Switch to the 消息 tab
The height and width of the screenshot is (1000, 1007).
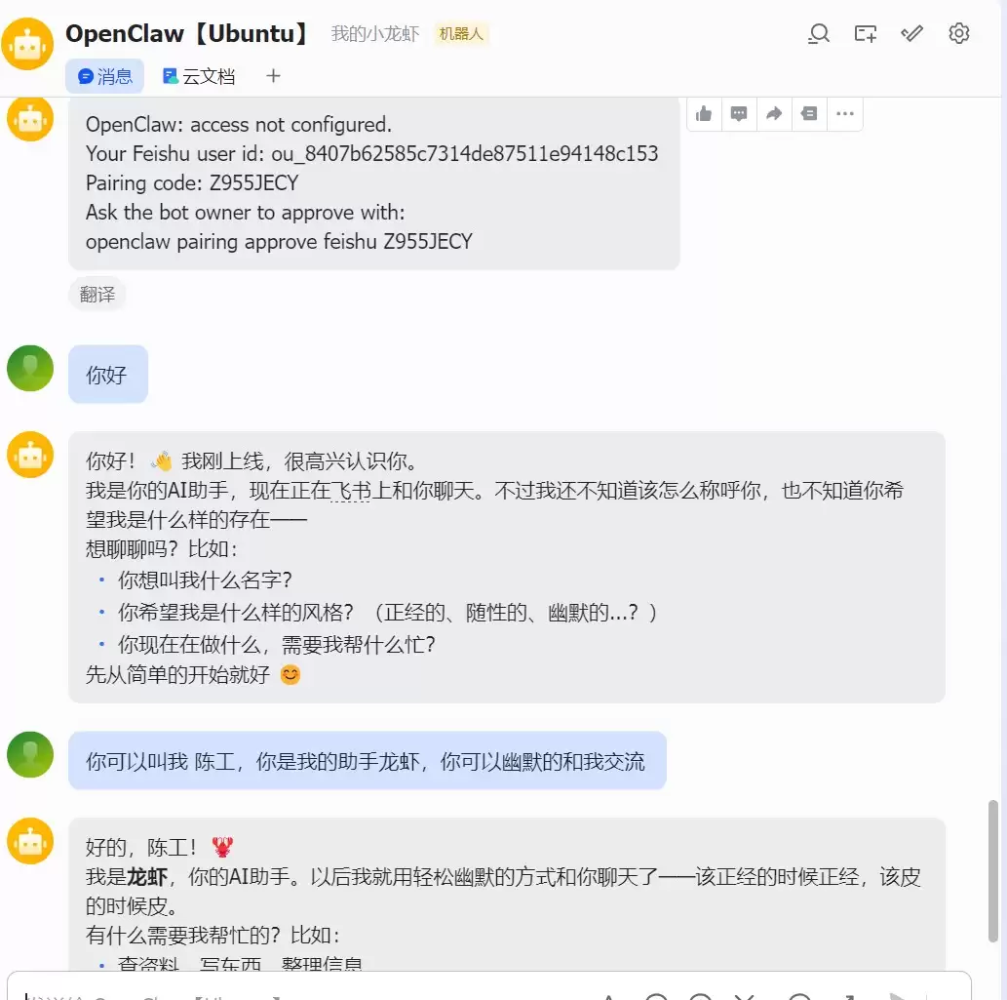104,76
